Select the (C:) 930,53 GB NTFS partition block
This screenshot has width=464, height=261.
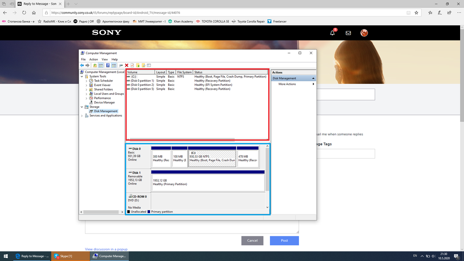pyautogui.click(x=212, y=159)
